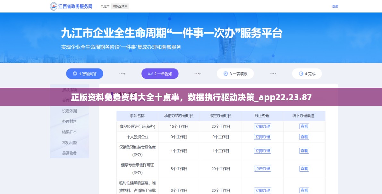Screen dimensions: 382x194
Task: Click 查看 for 食品经营许可证(新办)
Action: pos(304,126)
